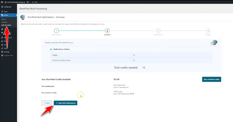The width and height of the screenshot is (233, 122).
Task: Click the 'ShortPixel Bulk Processing' page title
Action: click(33, 9)
